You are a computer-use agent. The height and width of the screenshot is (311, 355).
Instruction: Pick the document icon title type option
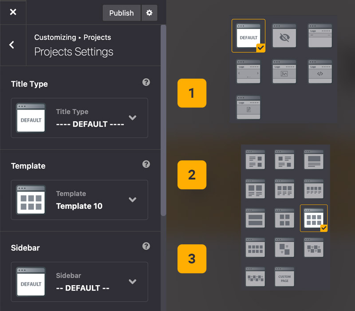248,107
